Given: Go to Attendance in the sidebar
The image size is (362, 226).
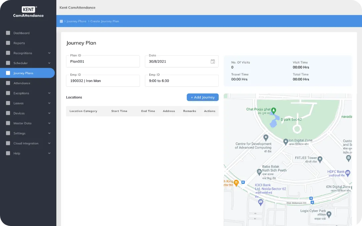Looking at the screenshot, I should pyautogui.click(x=22, y=83).
